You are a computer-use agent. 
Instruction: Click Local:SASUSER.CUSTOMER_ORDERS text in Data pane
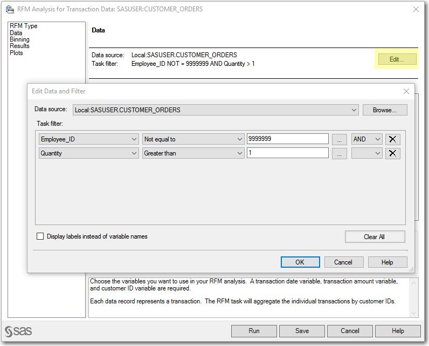(x=184, y=55)
